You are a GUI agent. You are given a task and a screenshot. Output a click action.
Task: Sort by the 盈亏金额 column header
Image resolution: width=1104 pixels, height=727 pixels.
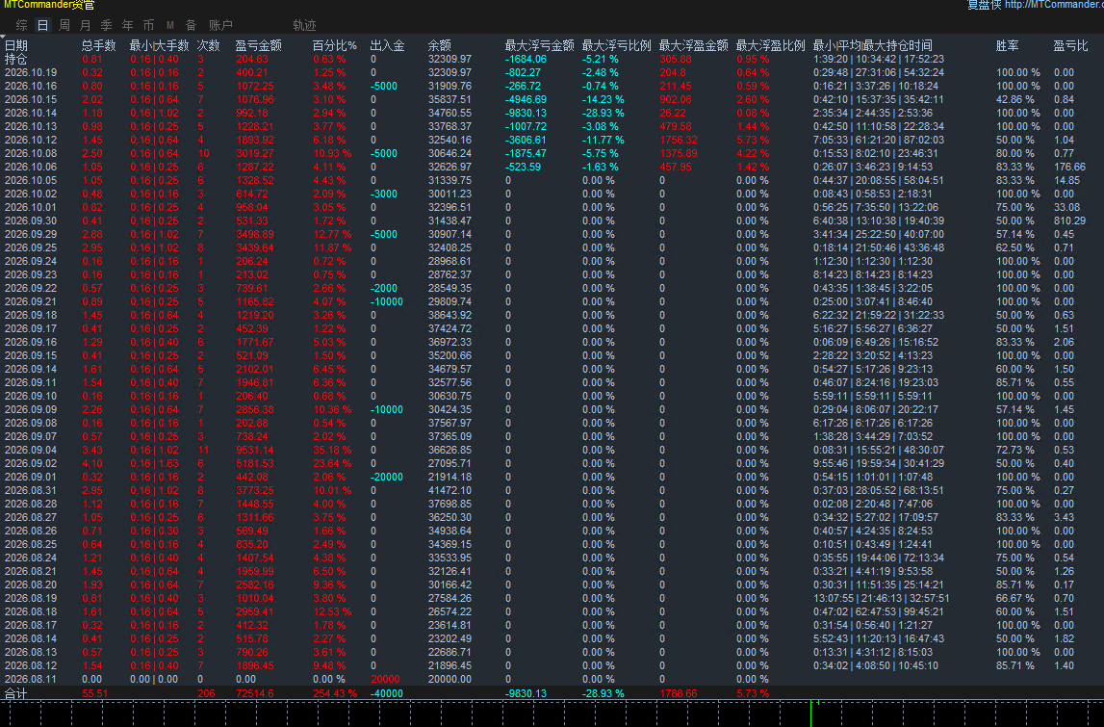[x=258, y=46]
